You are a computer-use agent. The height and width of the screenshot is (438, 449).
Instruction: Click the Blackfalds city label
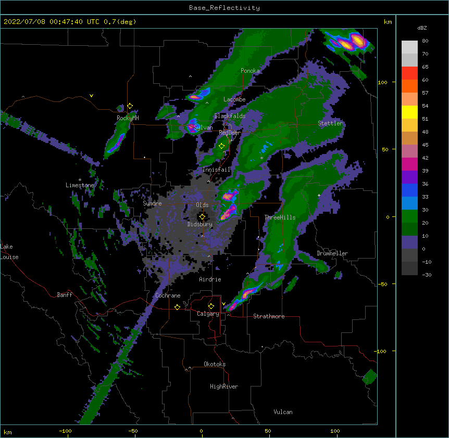pyautogui.click(x=230, y=116)
